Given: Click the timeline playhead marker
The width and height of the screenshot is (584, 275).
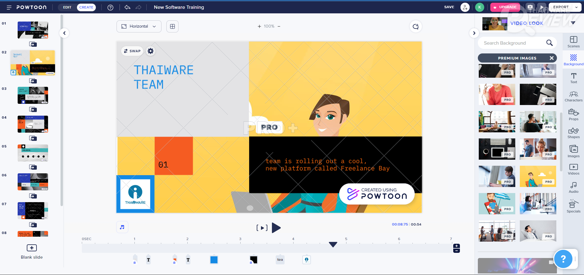Looking at the screenshot, I should coord(333,244).
